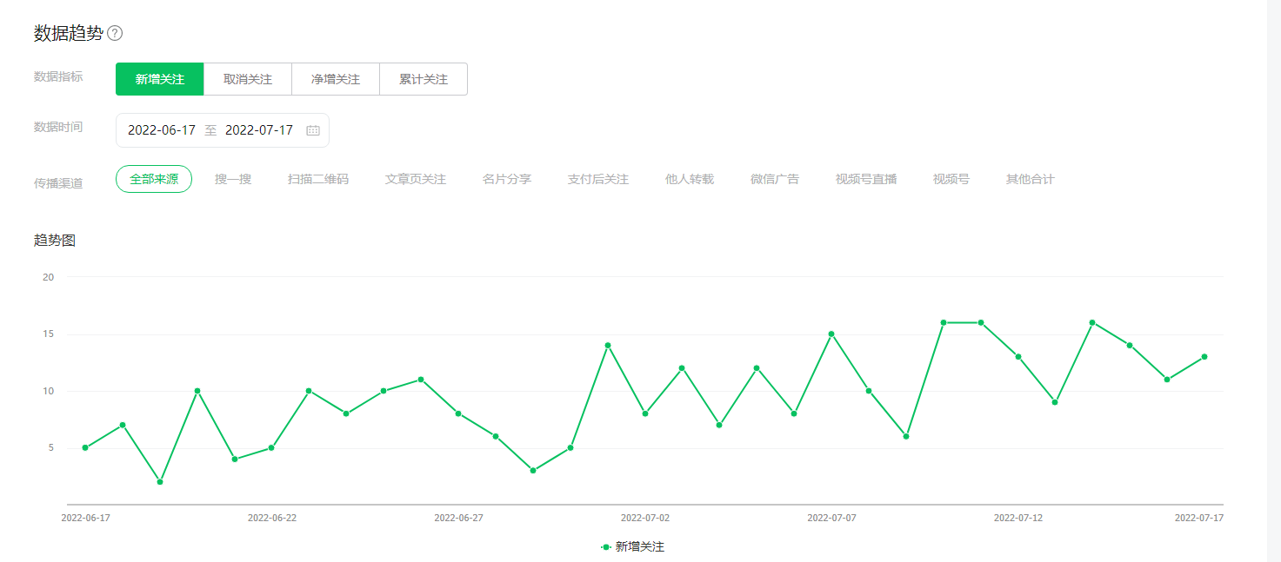Show the 其他合计 channel data
The image size is (1281, 562).
1031,180
